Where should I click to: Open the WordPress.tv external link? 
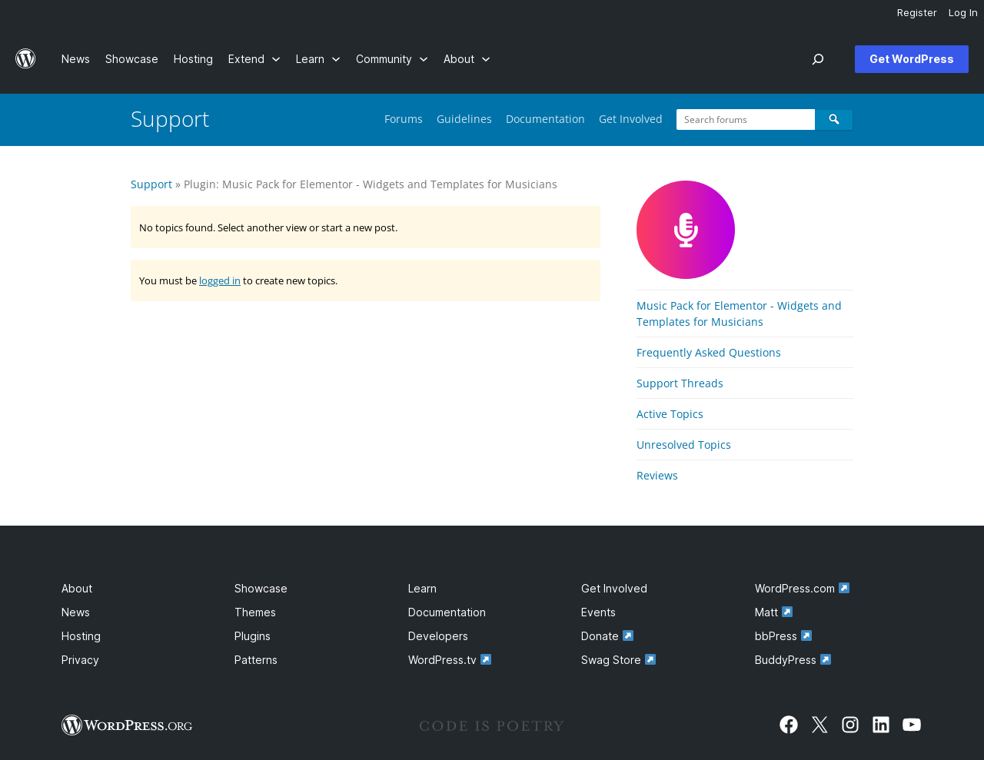pos(450,660)
